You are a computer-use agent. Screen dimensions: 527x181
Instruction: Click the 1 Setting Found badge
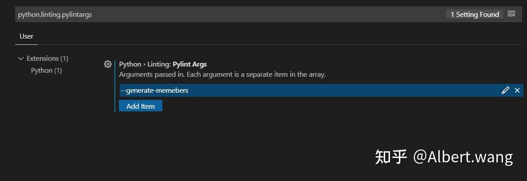click(x=475, y=15)
